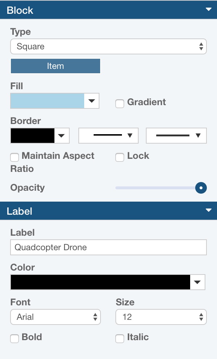Enable Maintain Aspect Ratio
This screenshot has height=359, width=217.
tap(15, 157)
